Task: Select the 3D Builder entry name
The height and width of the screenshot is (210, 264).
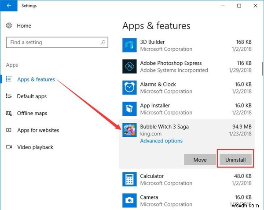Action: point(152,42)
